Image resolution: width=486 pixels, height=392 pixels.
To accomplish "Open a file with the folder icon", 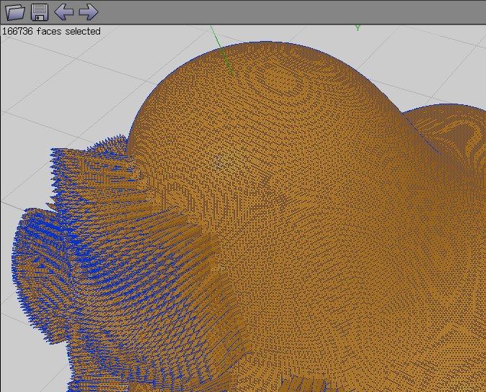I will click(x=15, y=12).
